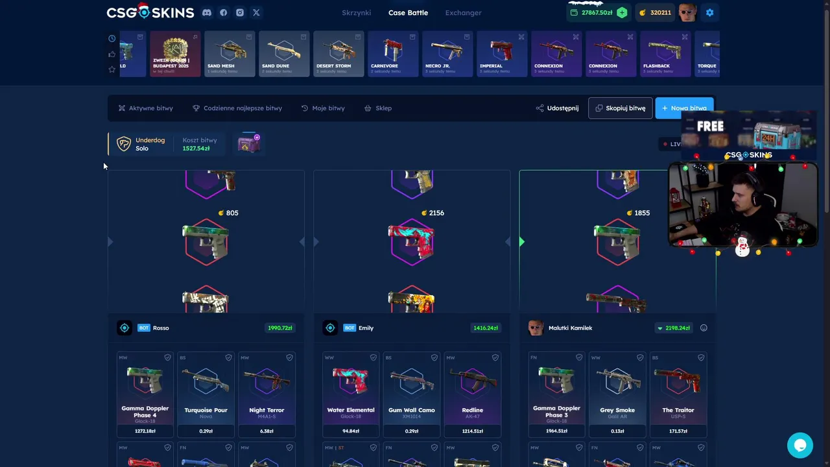The height and width of the screenshot is (467, 830).
Task: Open the Zweih (Gold) Budapest 2025 drop
Action: pyautogui.click(x=175, y=54)
